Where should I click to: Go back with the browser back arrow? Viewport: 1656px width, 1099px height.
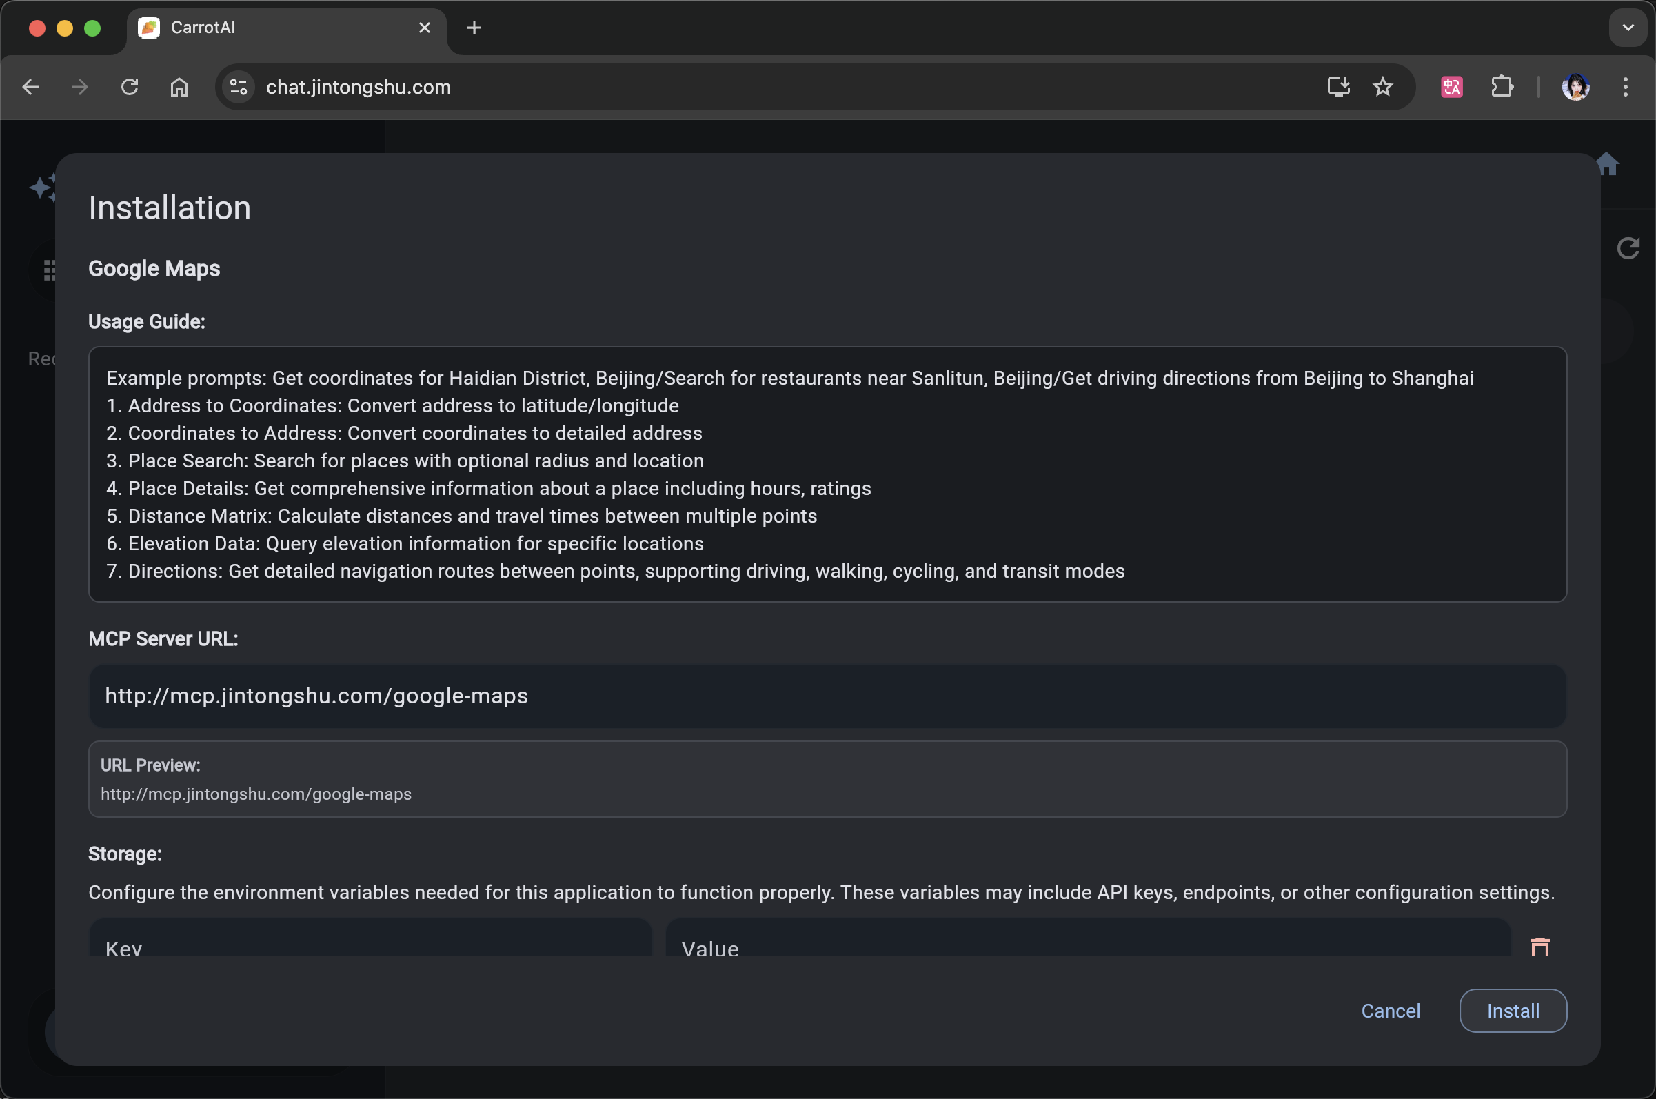(31, 87)
